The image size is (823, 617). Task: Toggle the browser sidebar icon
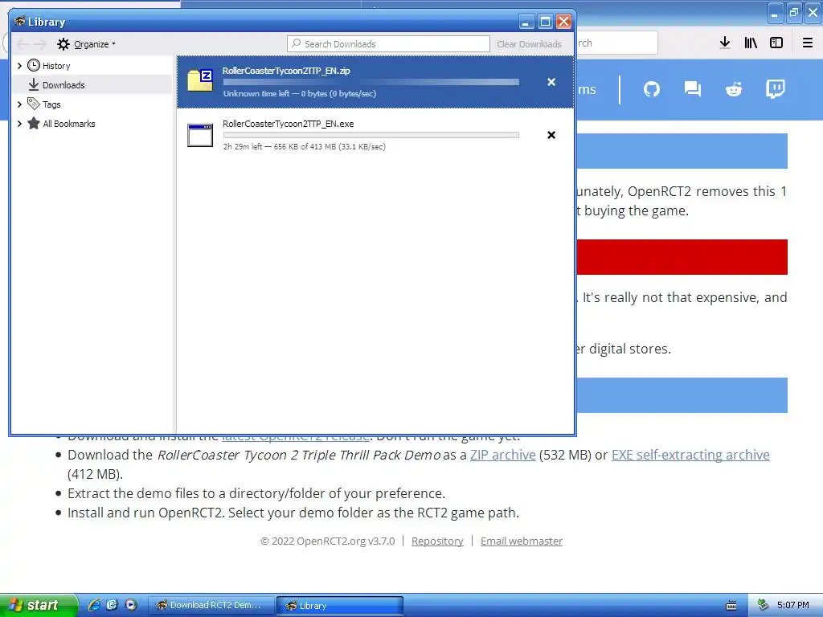[776, 43]
